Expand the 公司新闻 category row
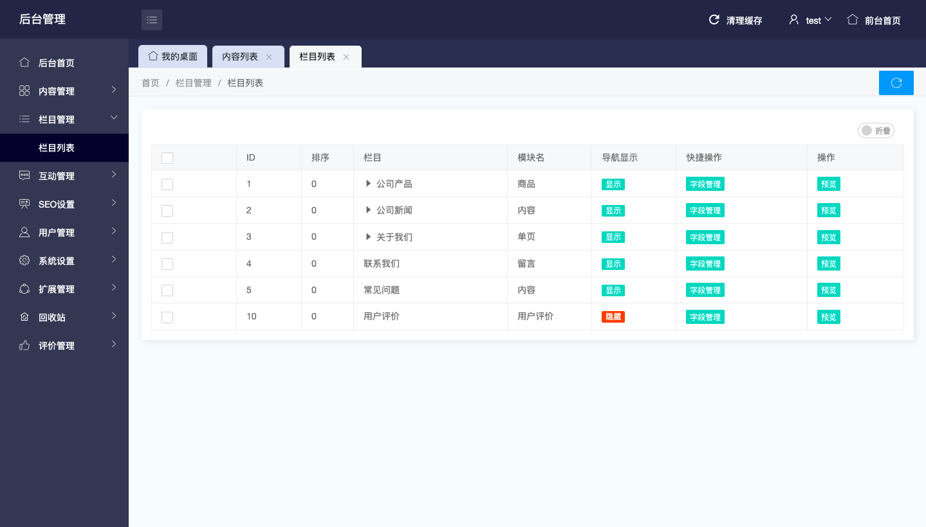This screenshot has width=926, height=527. coord(369,210)
